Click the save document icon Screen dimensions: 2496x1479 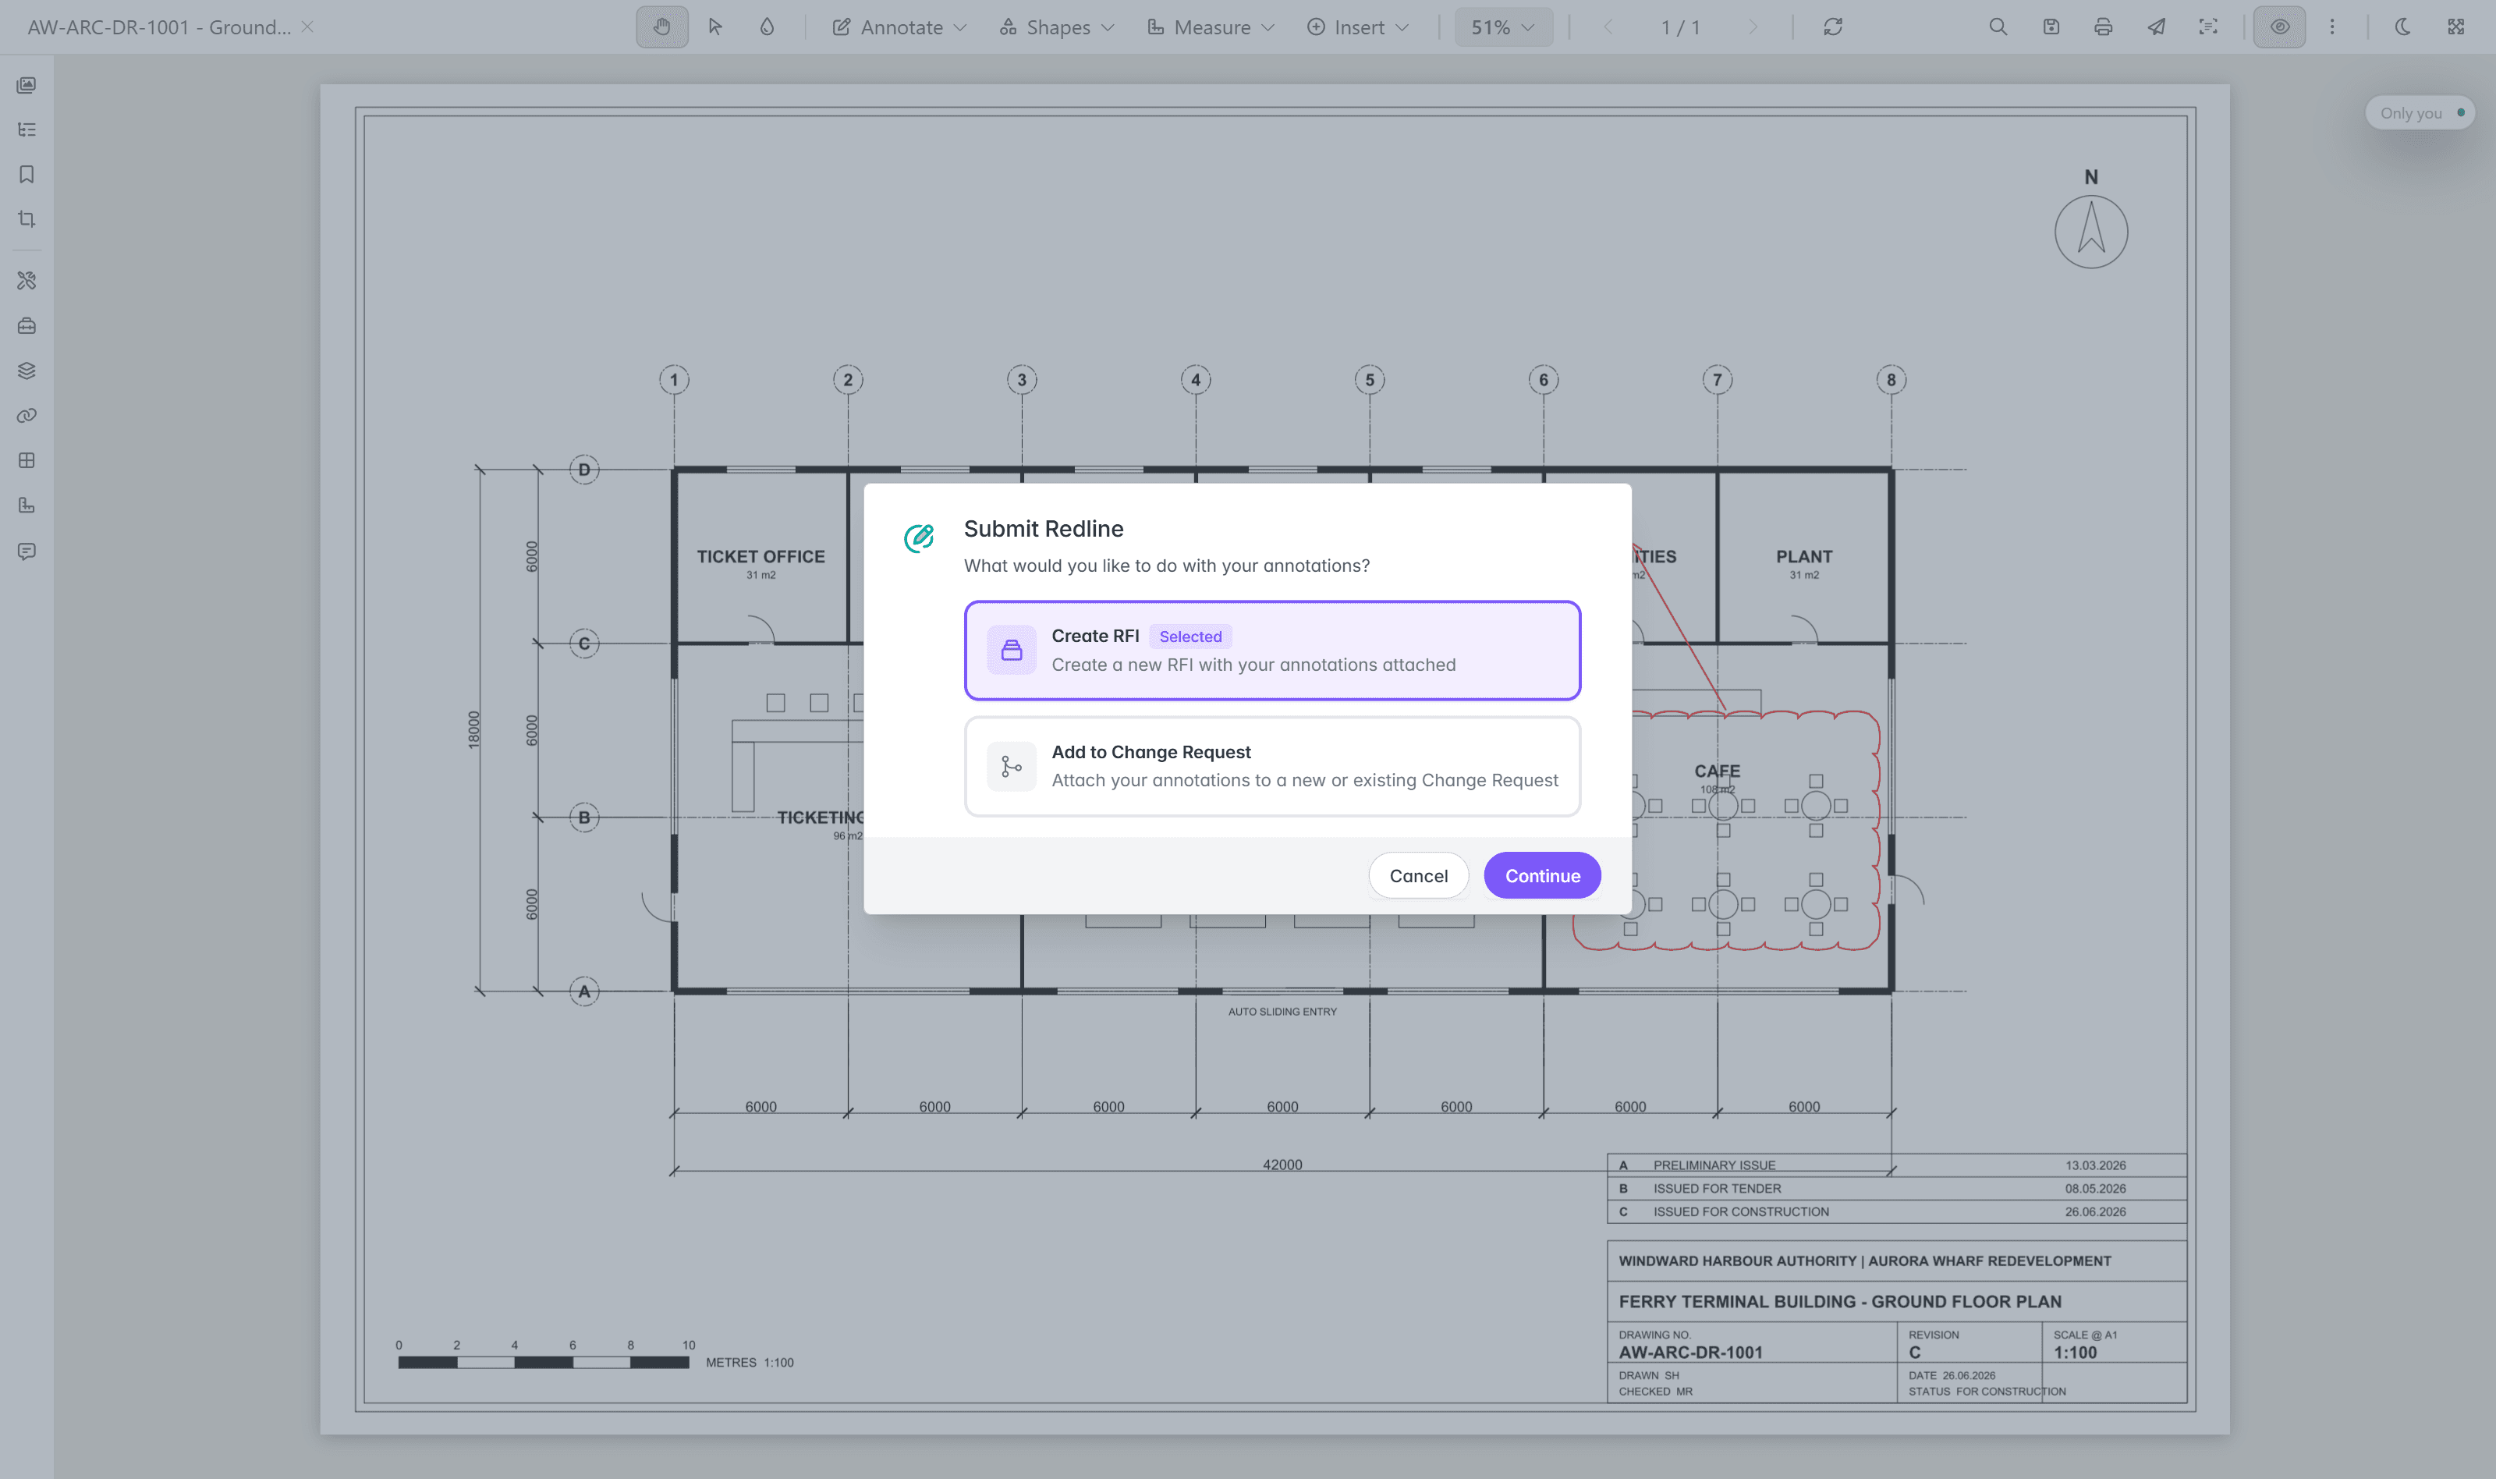pos(2051,27)
